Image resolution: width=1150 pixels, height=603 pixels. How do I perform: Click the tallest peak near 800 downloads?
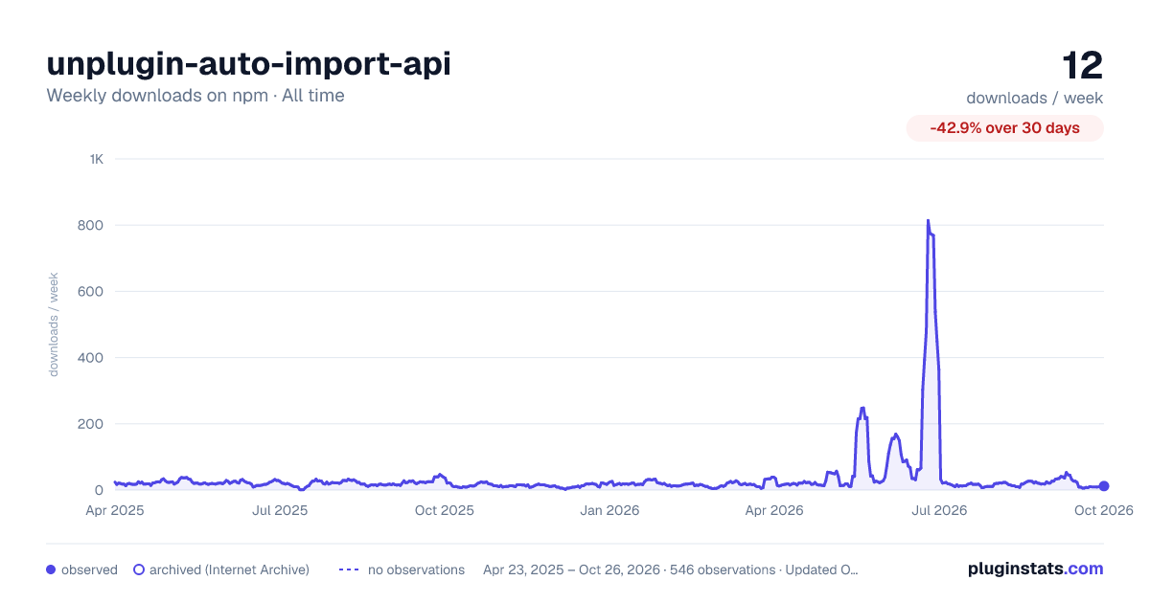928,221
